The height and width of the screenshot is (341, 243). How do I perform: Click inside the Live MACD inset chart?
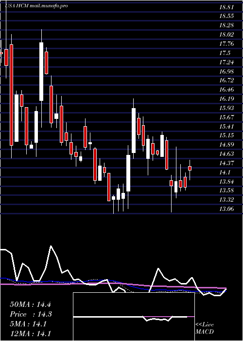[x=134, y=317]
